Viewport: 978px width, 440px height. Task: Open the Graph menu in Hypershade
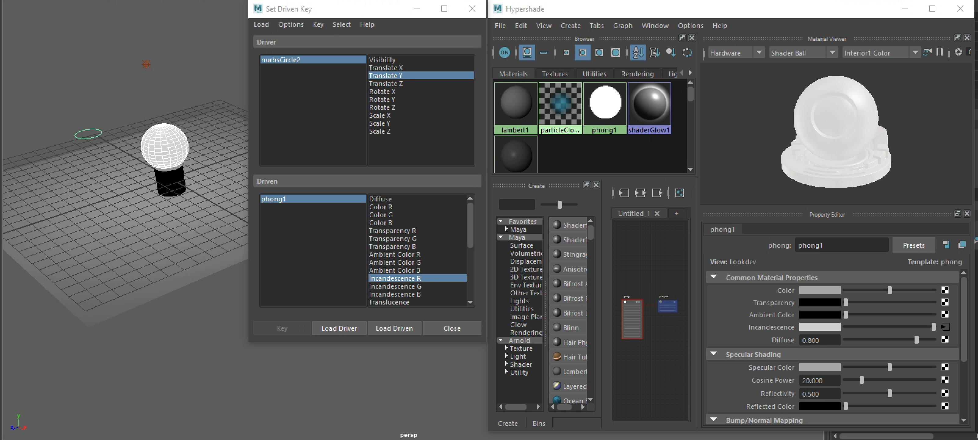coord(622,26)
